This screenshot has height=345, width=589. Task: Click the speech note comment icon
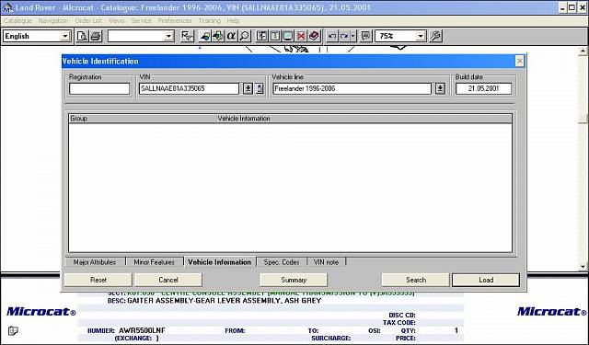tap(365, 36)
